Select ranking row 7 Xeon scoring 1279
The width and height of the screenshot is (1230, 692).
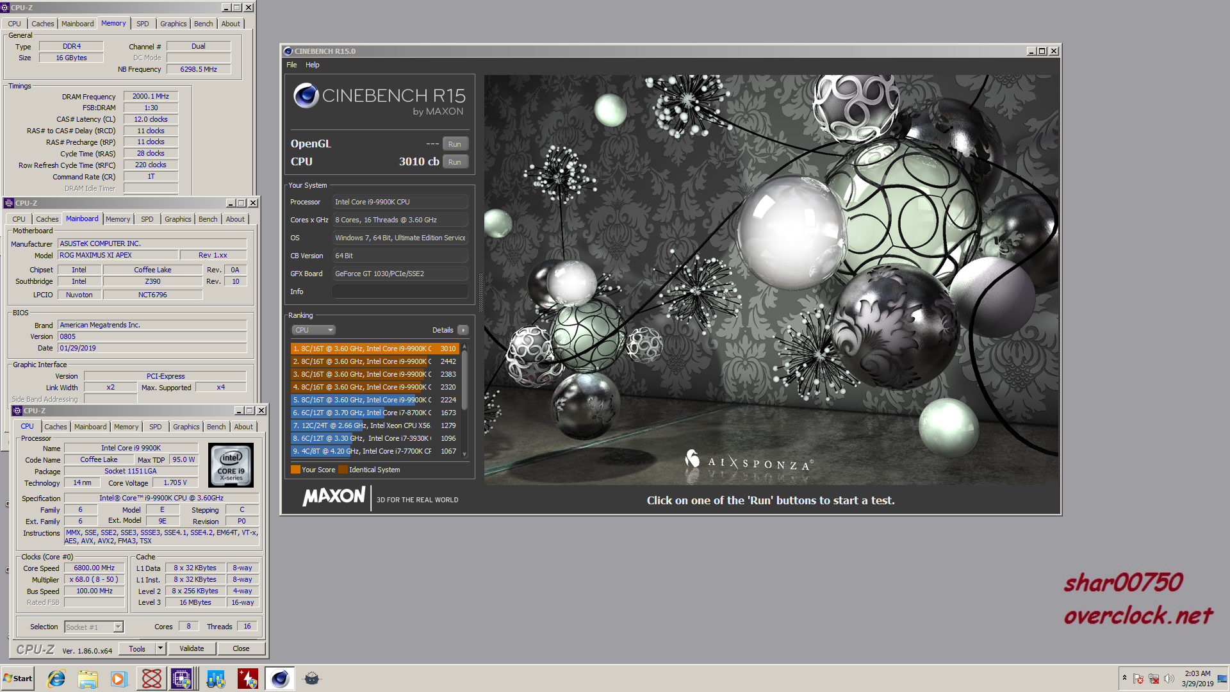point(375,425)
